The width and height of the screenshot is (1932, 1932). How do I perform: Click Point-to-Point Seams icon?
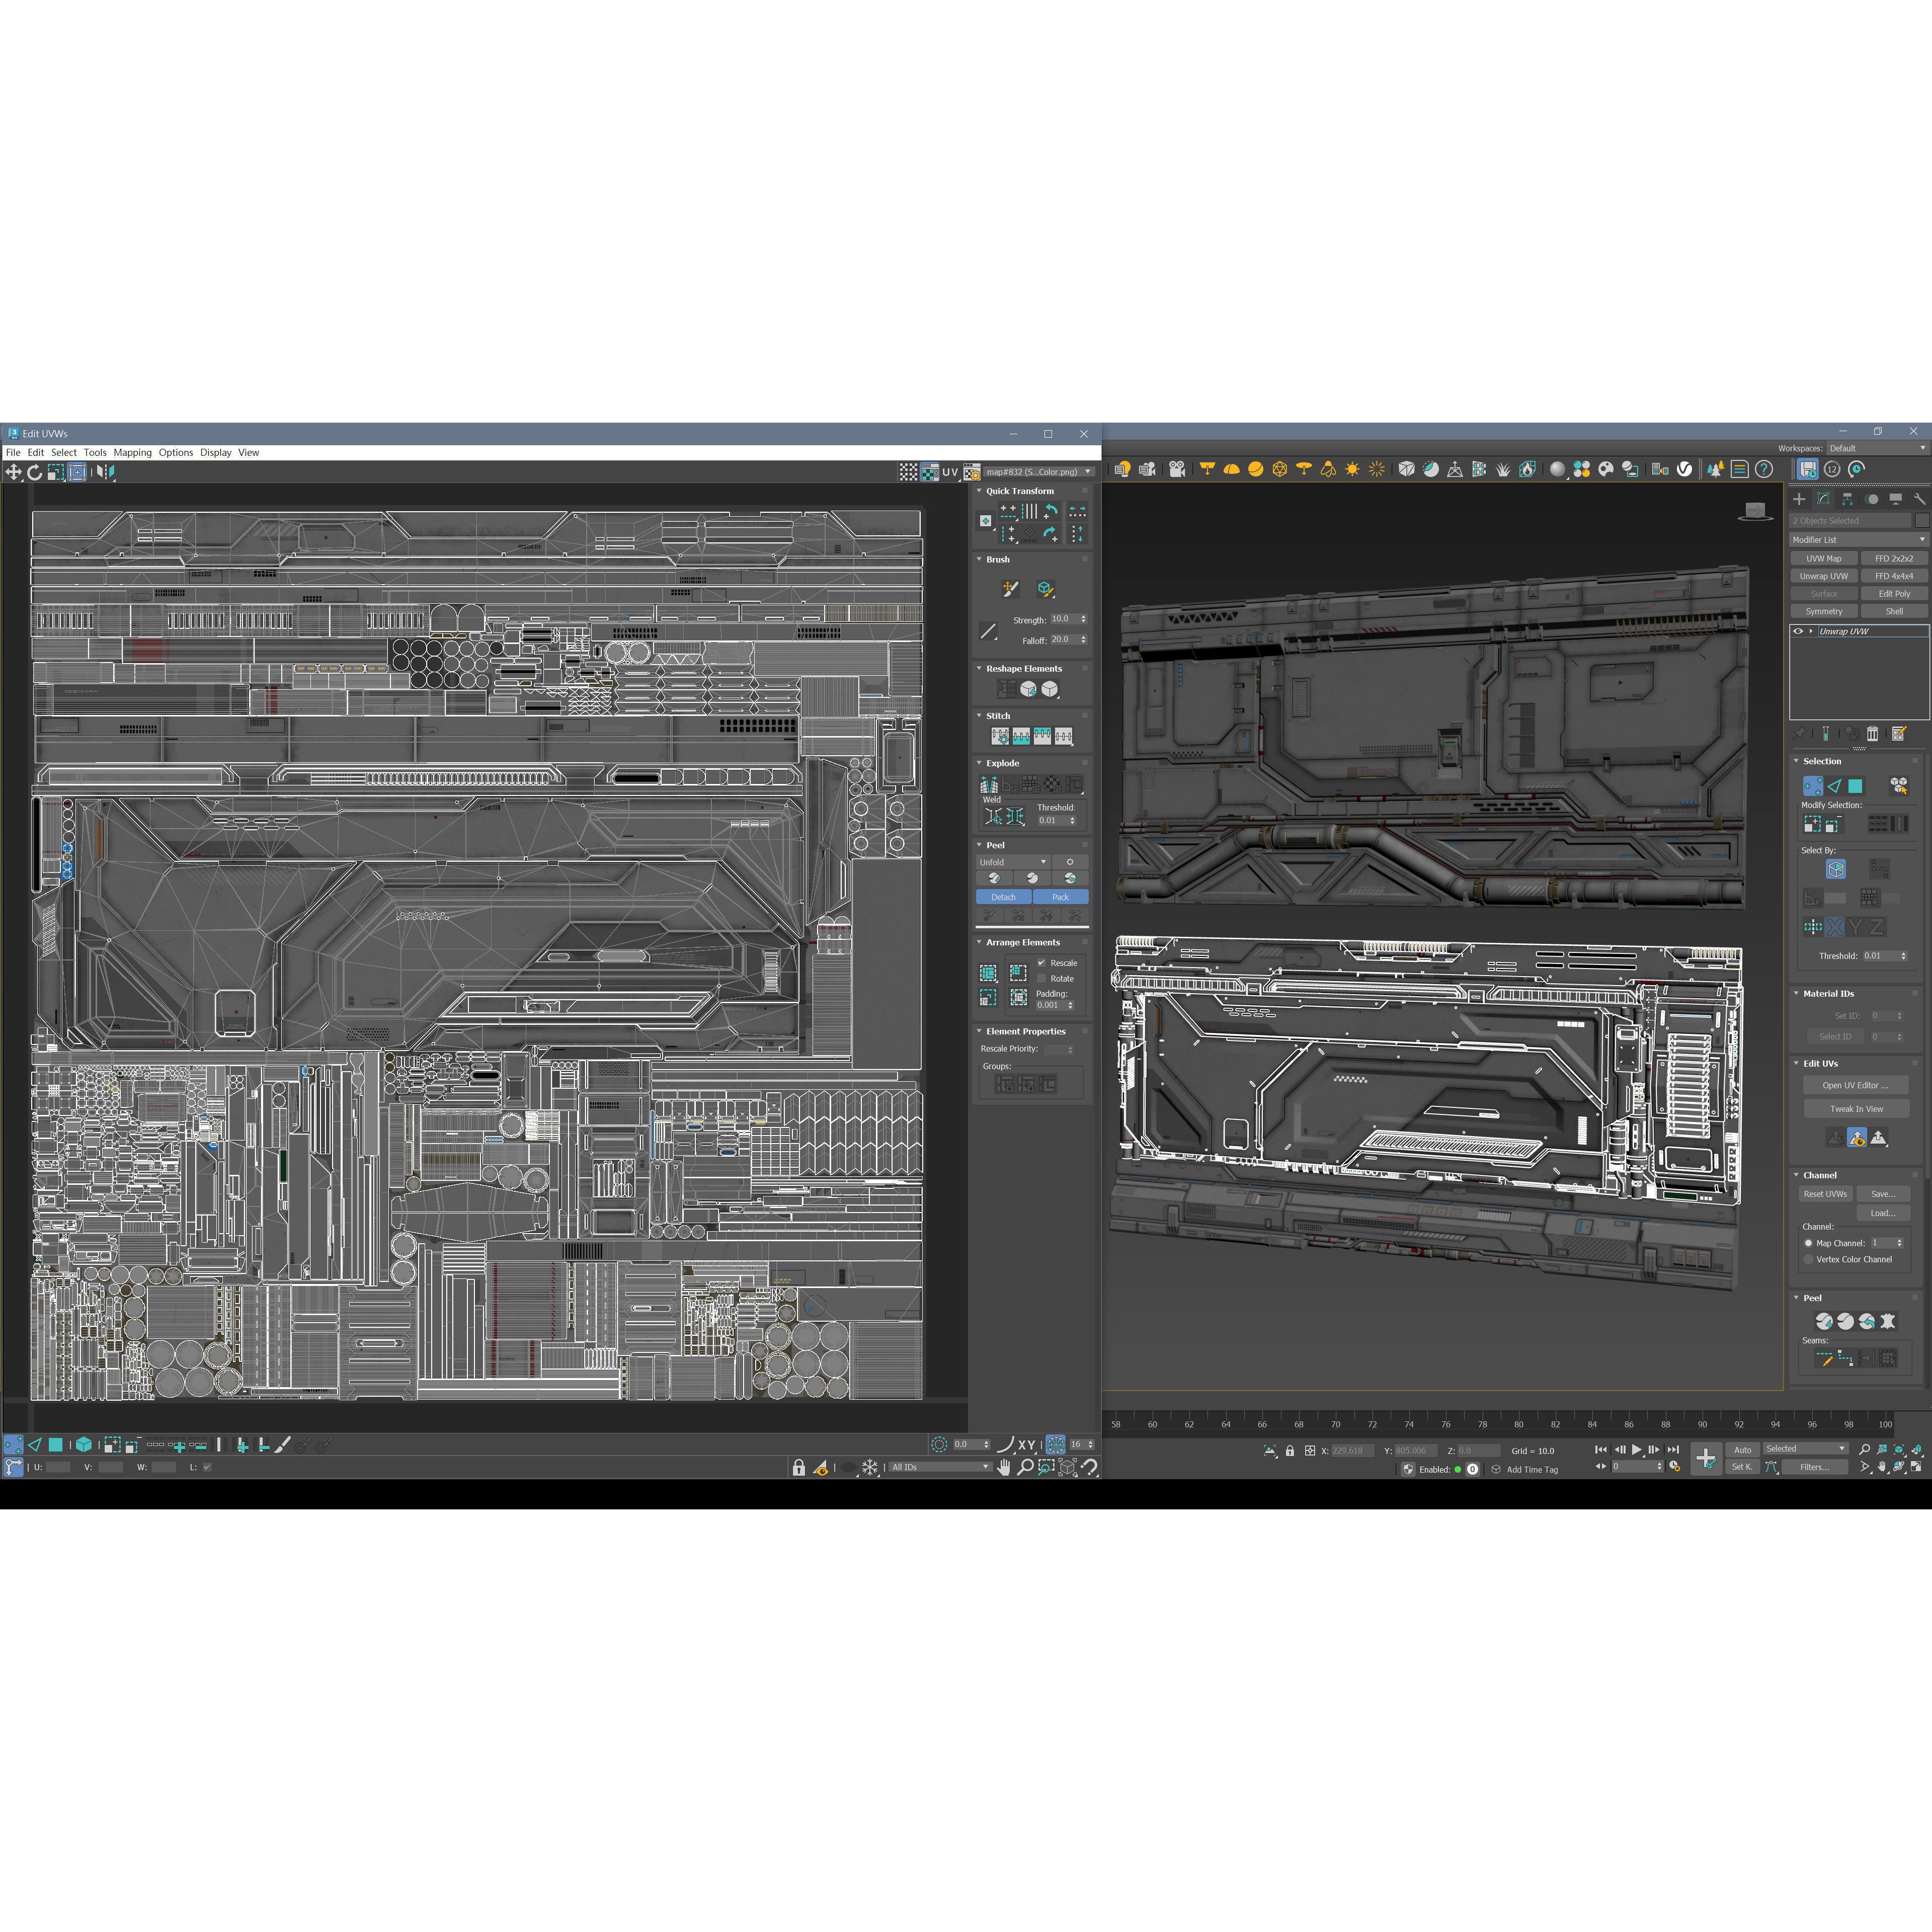1846,1358
